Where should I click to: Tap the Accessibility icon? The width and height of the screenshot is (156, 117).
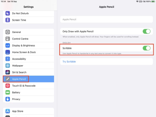8,59
